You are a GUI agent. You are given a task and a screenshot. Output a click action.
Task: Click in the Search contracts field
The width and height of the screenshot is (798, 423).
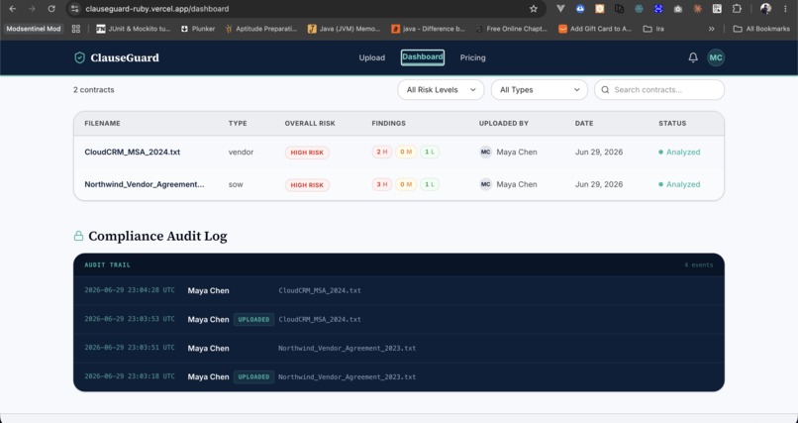pyautogui.click(x=659, y=89)
